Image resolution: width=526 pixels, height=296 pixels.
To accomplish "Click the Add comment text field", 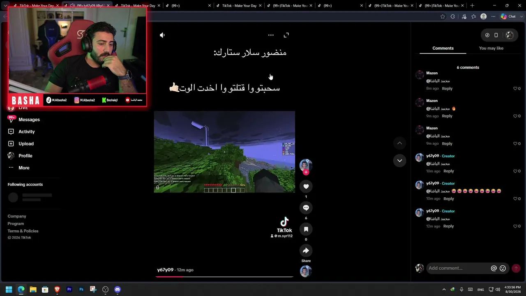I will click(x=458, y=268).
